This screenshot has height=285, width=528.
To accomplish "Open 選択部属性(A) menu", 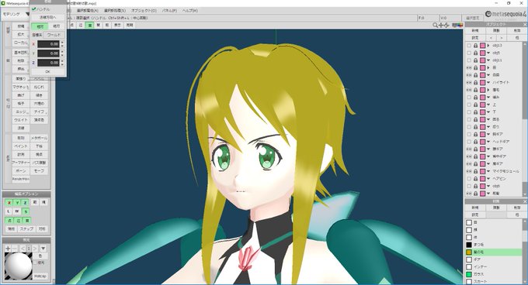I will pyautogui.click(x=88, y=10).
